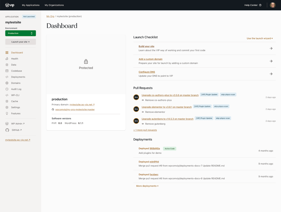Select Audit Log in the sidebar menu
The width and height of the screenshot is (281, 212).
[x=16, y=89]
